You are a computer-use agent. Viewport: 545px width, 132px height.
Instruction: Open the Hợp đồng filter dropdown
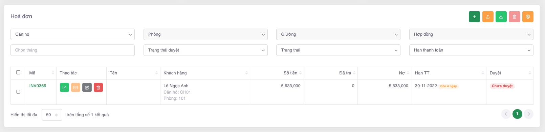pyautogui.click(x=471, y=34)
